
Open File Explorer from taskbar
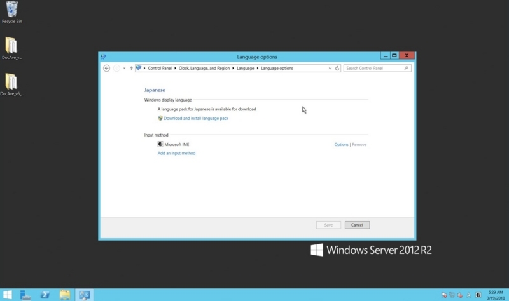[x=65, y=295]
